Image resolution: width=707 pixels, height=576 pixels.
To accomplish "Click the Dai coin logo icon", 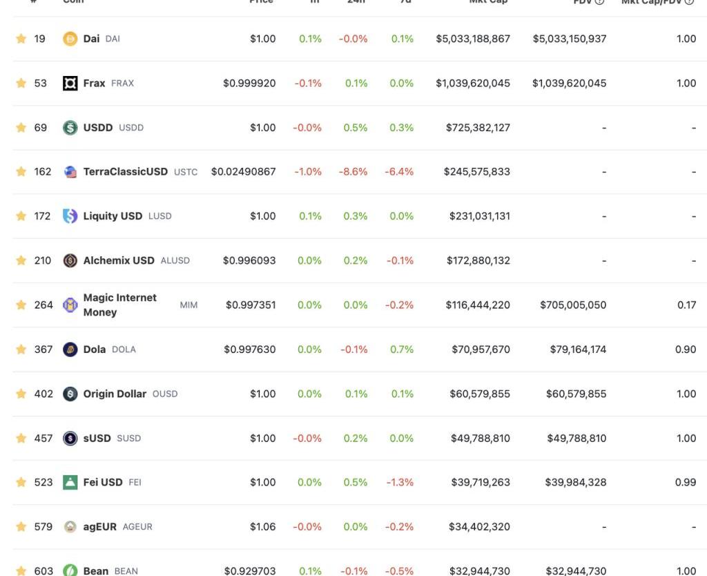I will tap(70, 39).
